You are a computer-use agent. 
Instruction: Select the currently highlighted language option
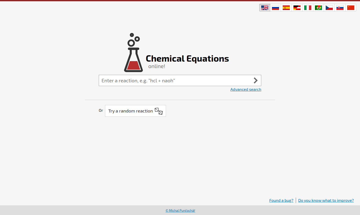[264, 7]
